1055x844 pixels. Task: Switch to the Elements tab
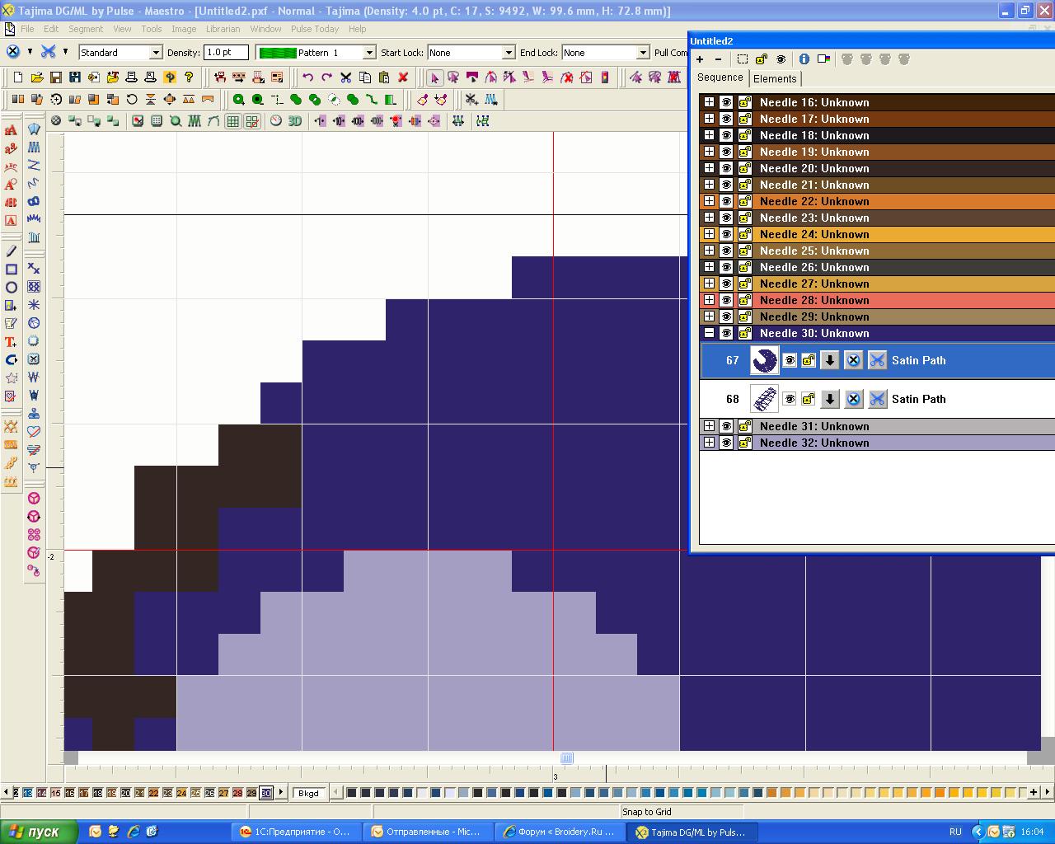[x=774, y=79]
